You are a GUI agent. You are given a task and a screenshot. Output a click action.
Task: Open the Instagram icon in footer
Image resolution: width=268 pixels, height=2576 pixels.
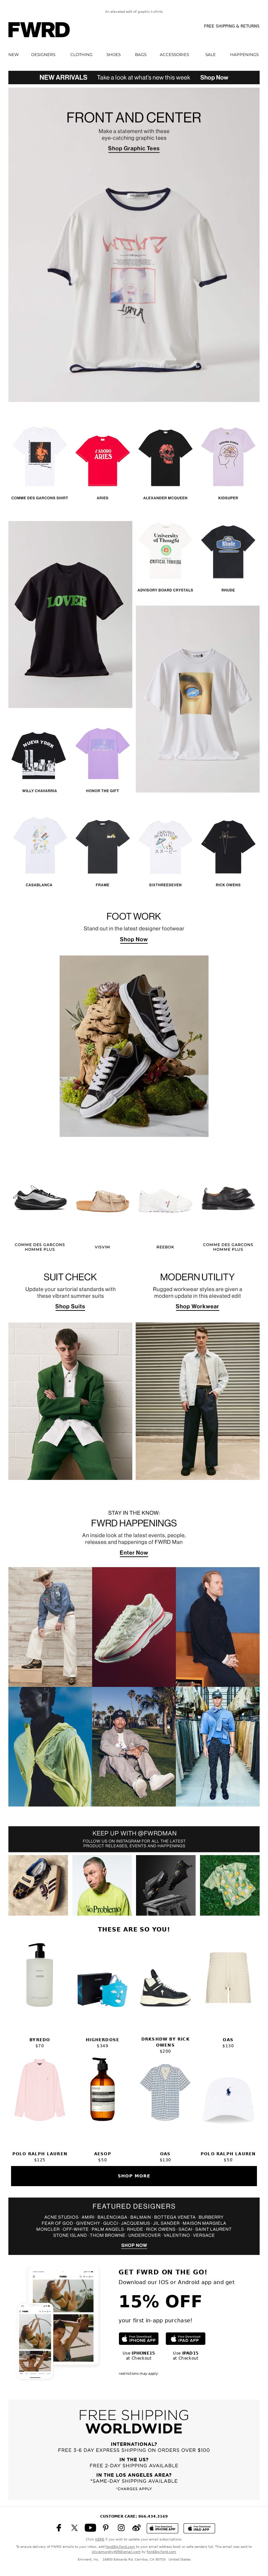[x=121, y=2527]
